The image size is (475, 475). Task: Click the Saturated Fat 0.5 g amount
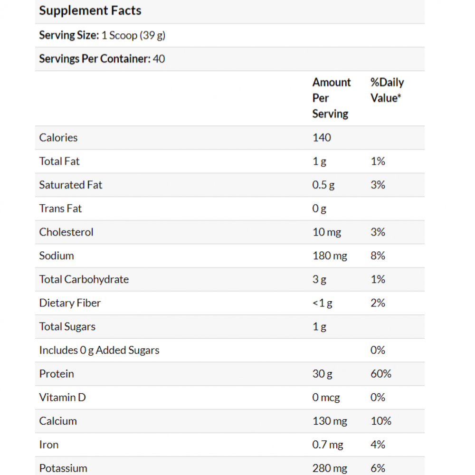pyautogui.click(x=323, y=185)
